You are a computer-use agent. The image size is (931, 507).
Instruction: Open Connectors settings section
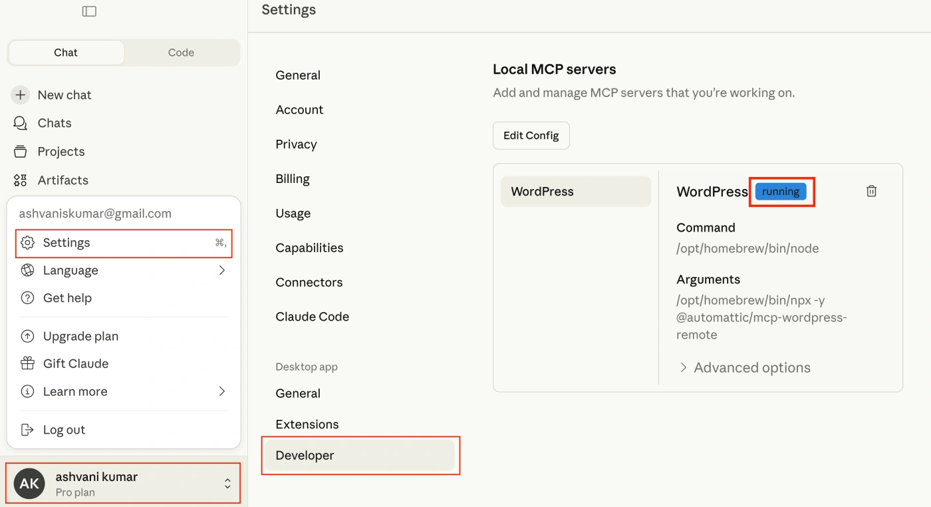pos(309,283)
